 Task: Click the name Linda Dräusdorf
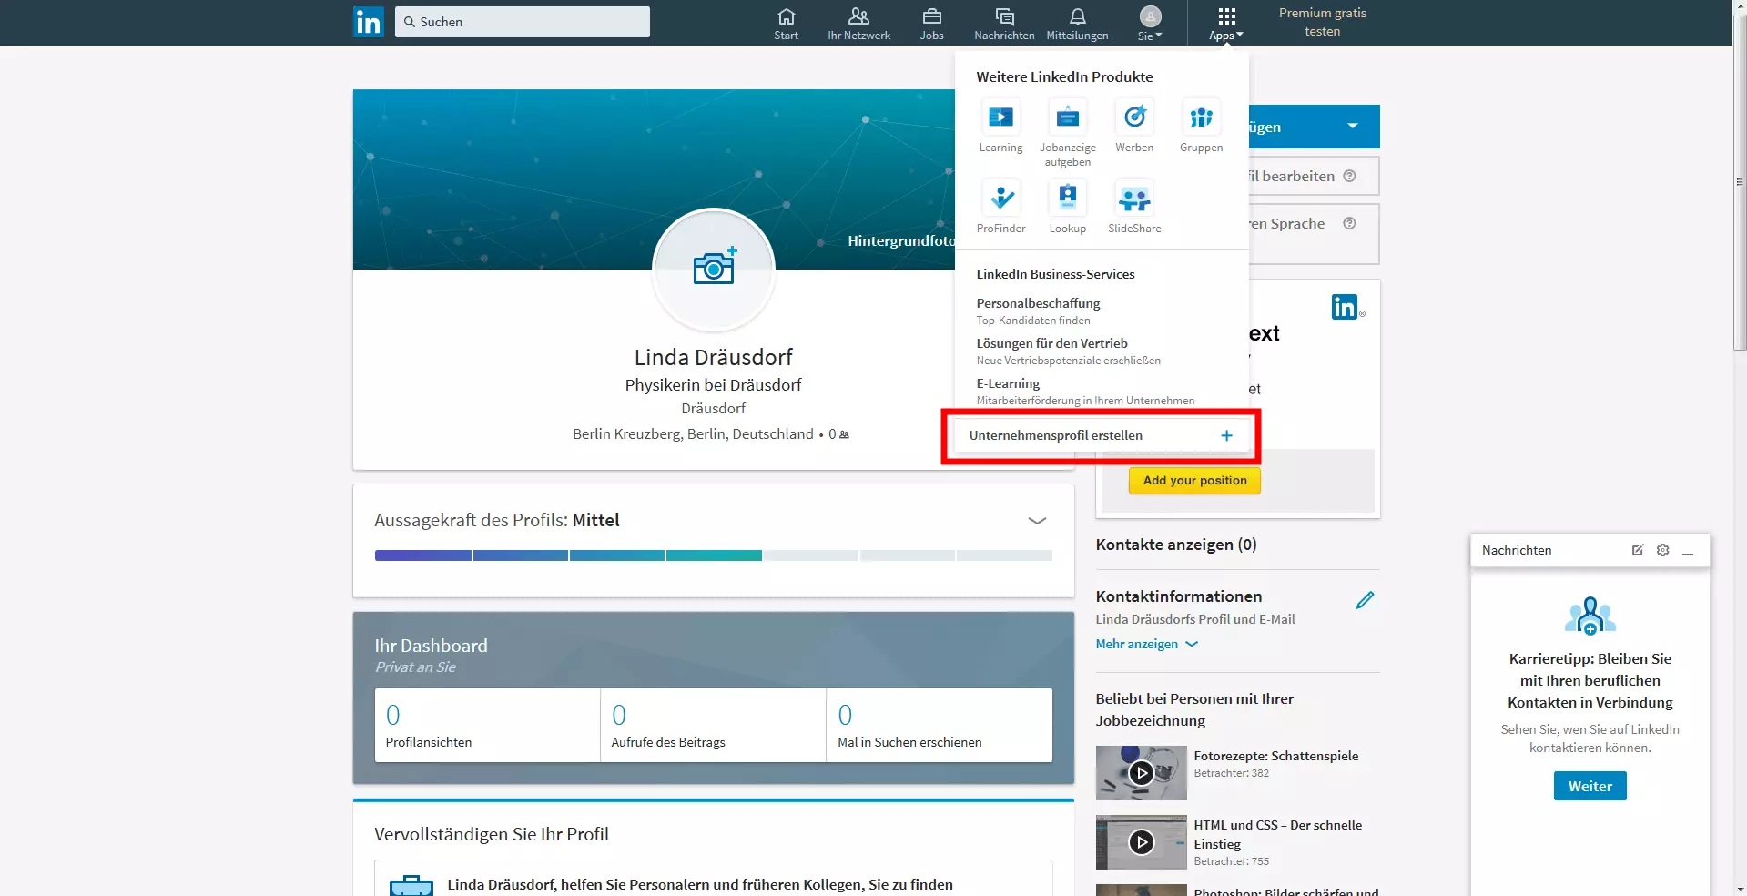[714, 358]
